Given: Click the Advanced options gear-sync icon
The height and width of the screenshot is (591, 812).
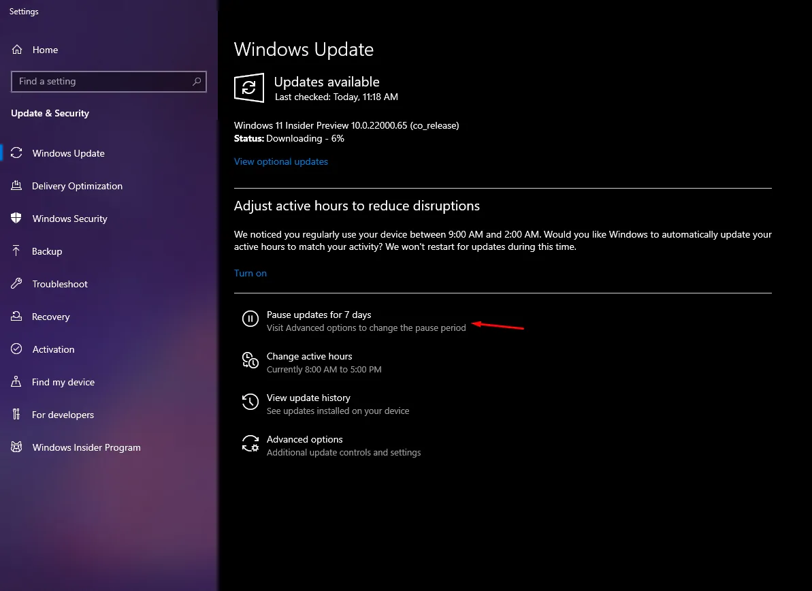Looking at the screenshot, I should [250, 443].
